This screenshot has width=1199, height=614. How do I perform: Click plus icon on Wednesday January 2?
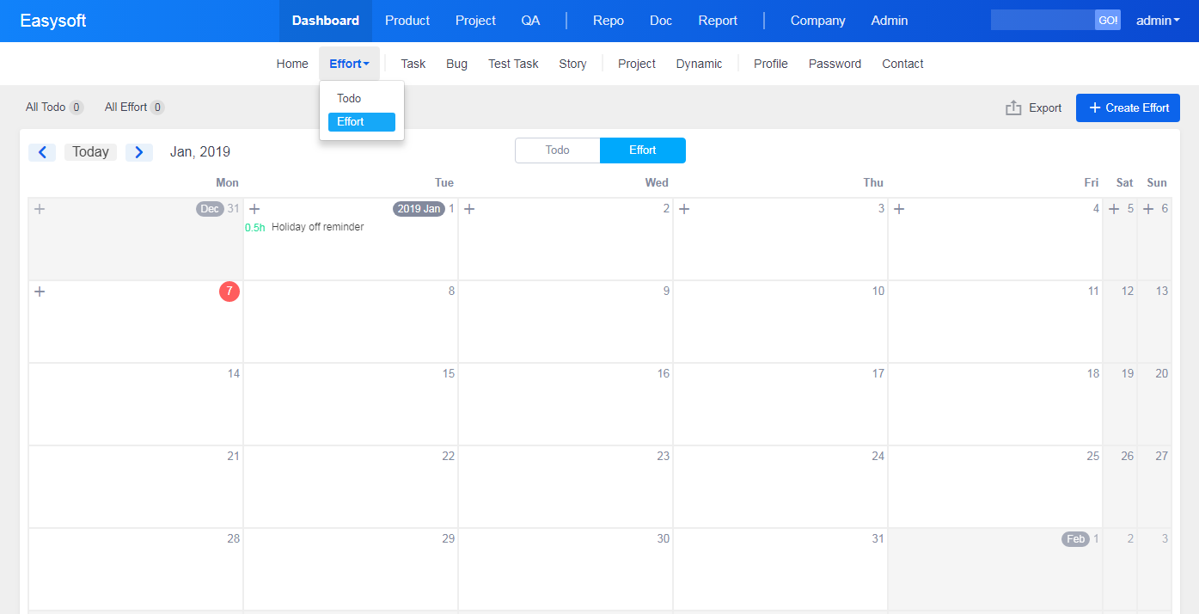click(x=469, y=209)
